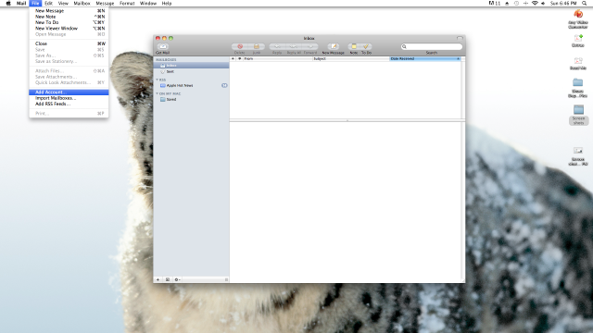Click the Get Mail toolbar icon
This screenshot has width=593, height=333.
pos(163,47)
